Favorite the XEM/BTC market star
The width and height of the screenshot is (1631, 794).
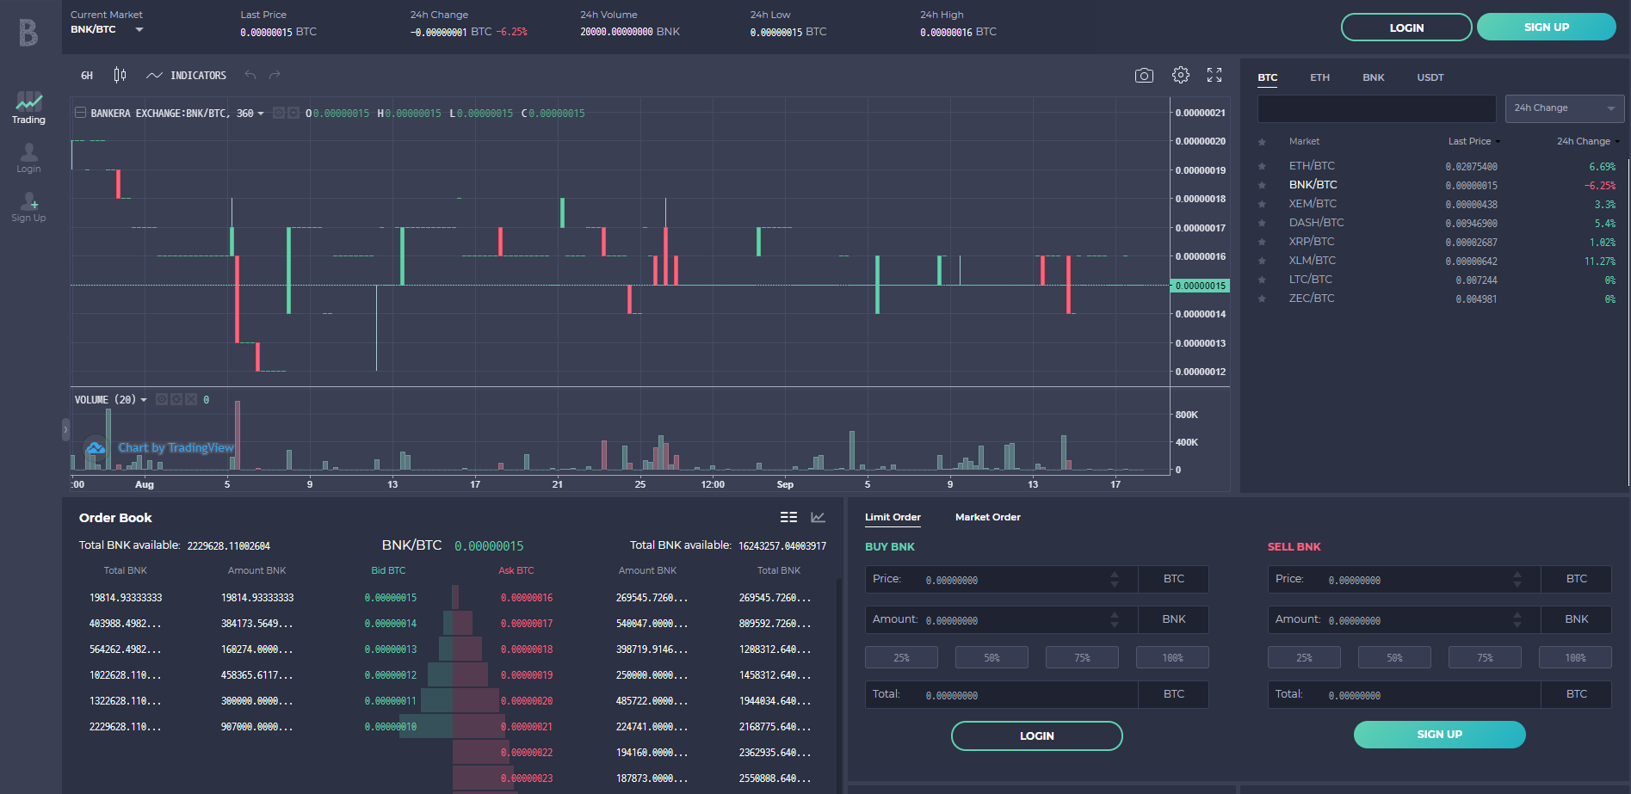[1262, 204]
